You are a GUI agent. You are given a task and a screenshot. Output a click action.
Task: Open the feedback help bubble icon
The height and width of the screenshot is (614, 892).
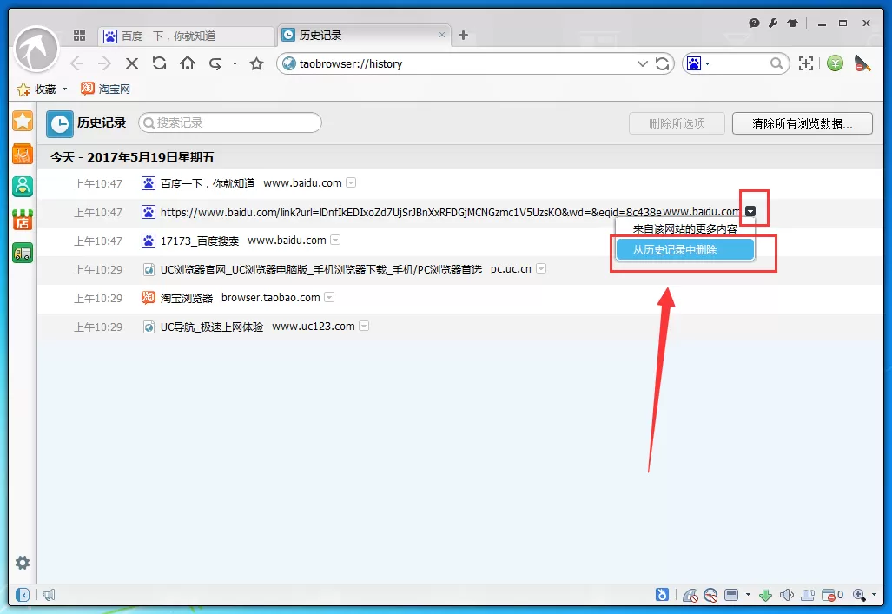click(x=754, y=23)
